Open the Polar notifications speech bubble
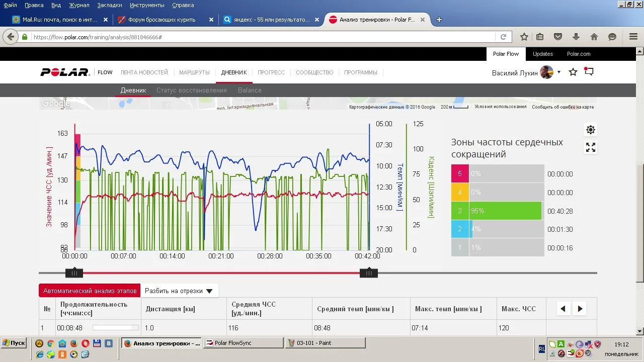644x362 pixels. coord(589,72)
